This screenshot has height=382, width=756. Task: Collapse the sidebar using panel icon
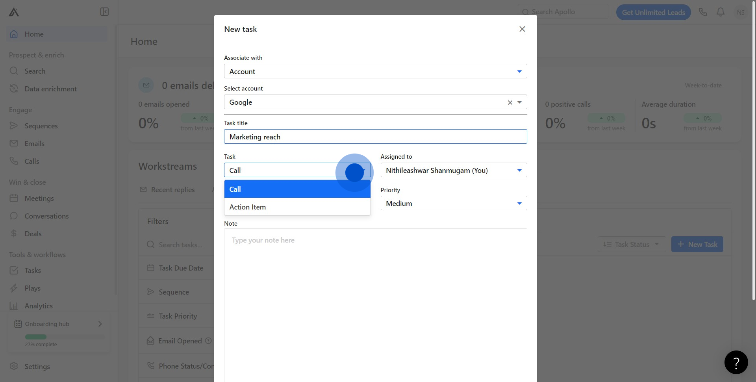104,12
